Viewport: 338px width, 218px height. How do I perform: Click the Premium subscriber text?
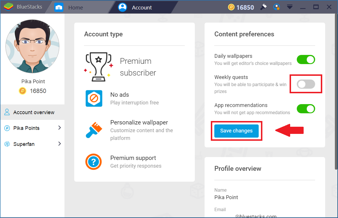(138, 67)
